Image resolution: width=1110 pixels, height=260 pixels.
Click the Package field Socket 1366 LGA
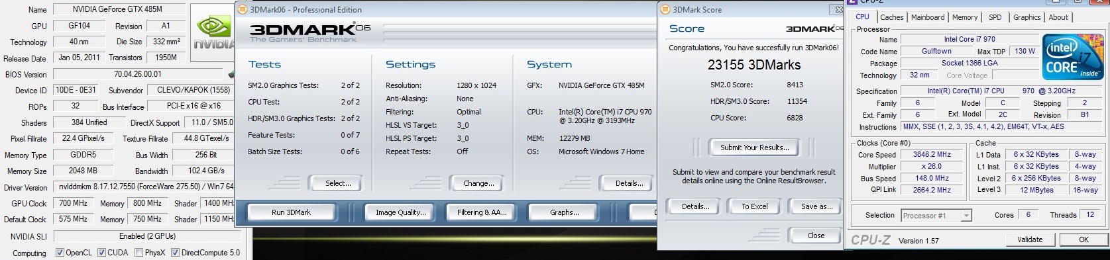pyautogui.click(x=970, y=64)
